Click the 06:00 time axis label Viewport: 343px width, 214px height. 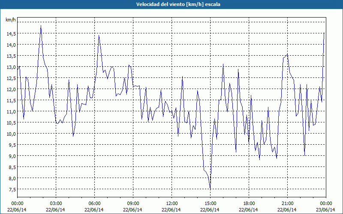coord(94,204)
